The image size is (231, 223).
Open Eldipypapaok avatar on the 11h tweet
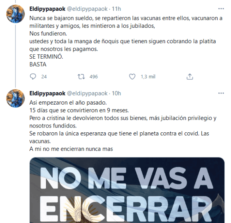[x=15, y=14]
